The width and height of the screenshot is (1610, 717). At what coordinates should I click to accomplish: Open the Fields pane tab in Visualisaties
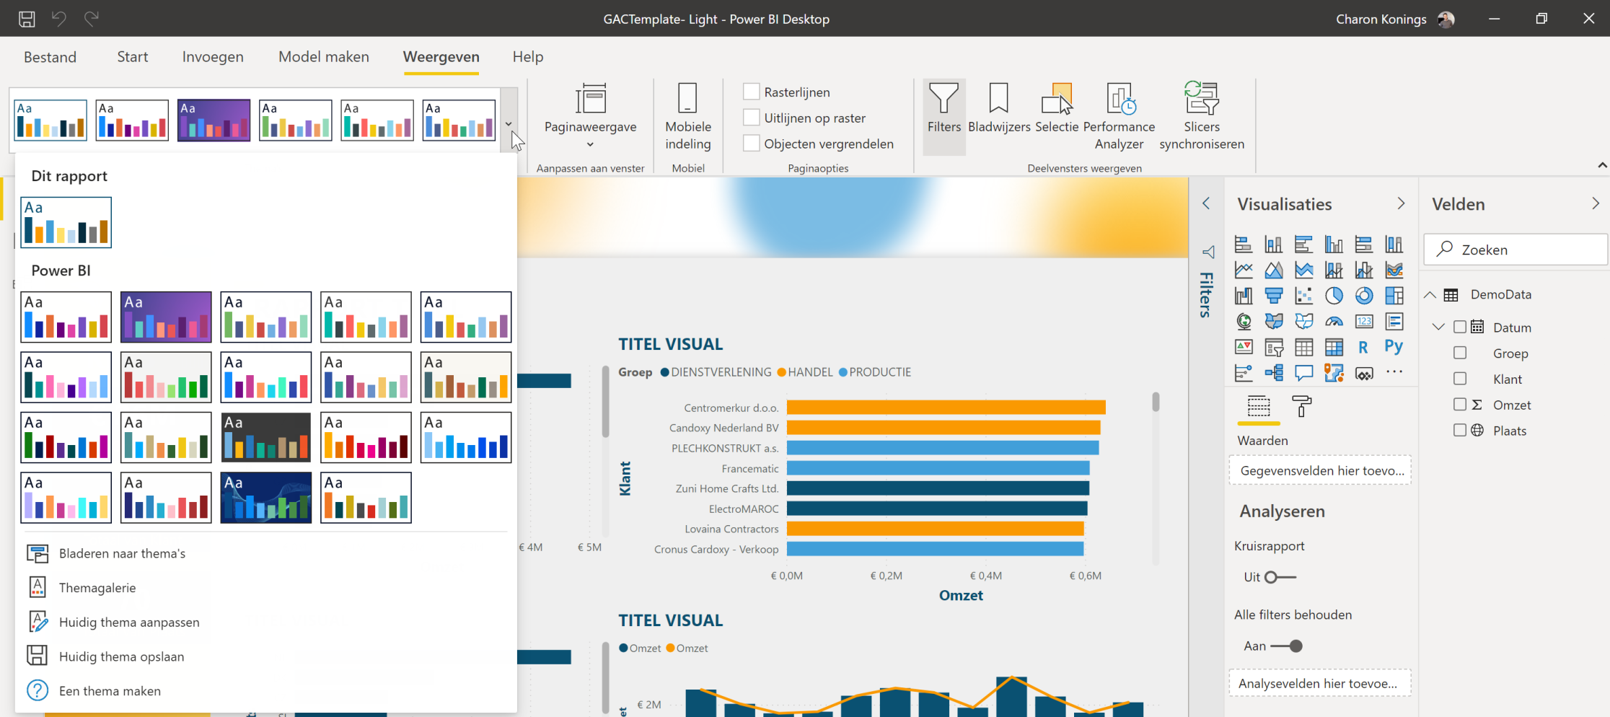(x=1259, y=406)
